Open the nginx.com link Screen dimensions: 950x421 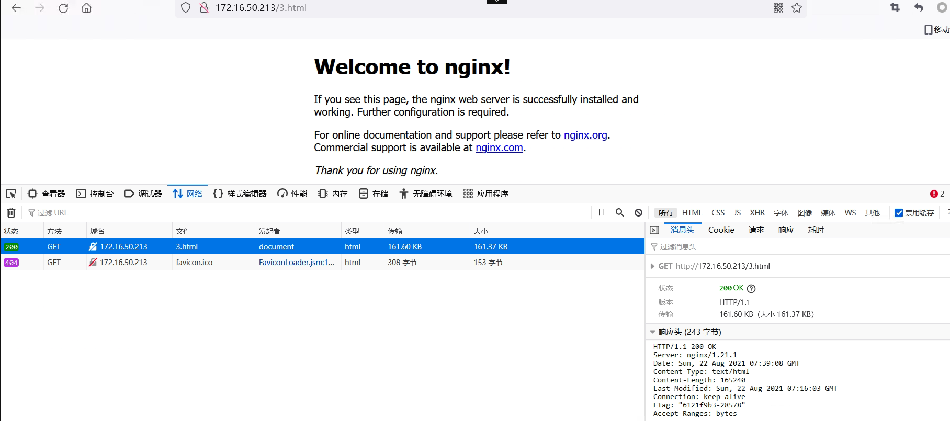coord(499,147)
